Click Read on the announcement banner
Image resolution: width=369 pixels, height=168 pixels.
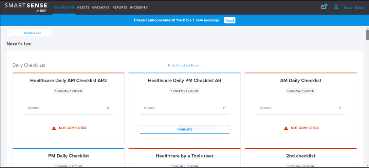click(230, 20)
